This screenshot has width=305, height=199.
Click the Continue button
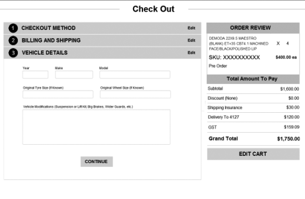96,161
